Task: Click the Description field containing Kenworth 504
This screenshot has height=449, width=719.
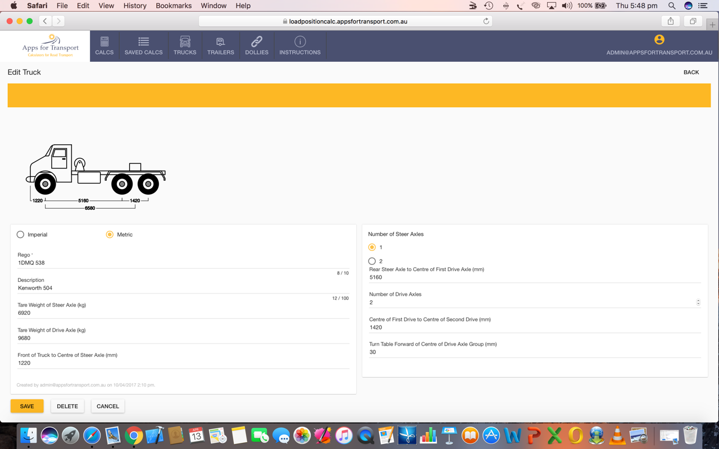Action: click(x=183, y=288)
